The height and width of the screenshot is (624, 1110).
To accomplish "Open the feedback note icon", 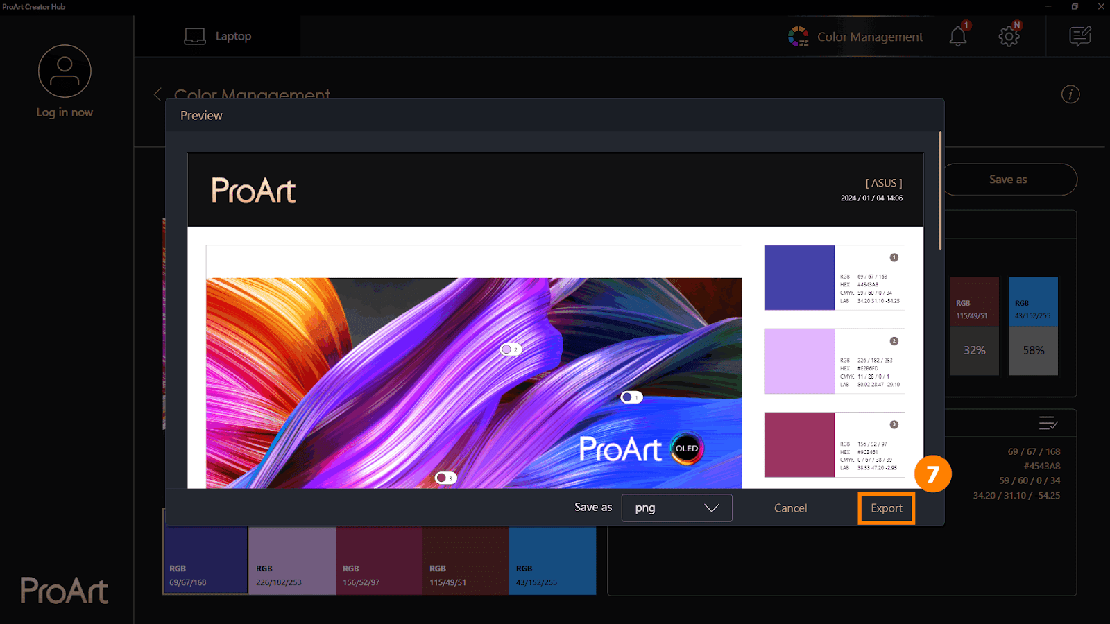I will point(1079,36).
